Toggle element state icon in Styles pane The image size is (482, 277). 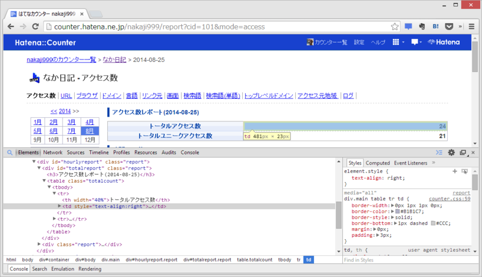click(x=465, y=171)
